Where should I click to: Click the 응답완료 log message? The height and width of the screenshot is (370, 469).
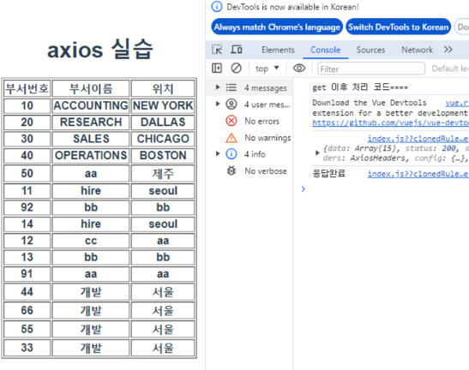pyautogui.click(x=328, y=174)
